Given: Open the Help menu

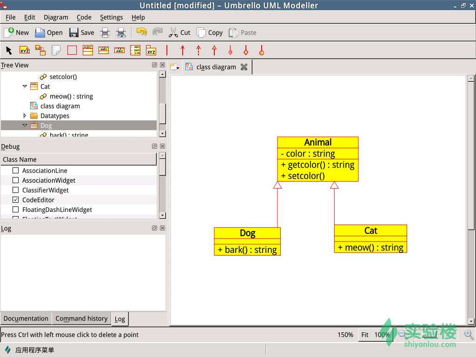Looking at the screenshot, I should point(138,17).
